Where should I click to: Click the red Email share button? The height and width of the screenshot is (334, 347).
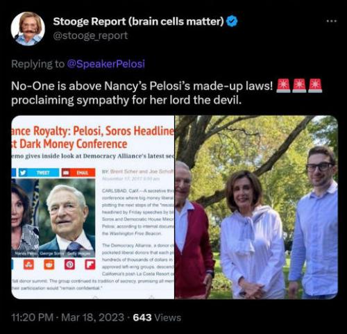[78, 173]
